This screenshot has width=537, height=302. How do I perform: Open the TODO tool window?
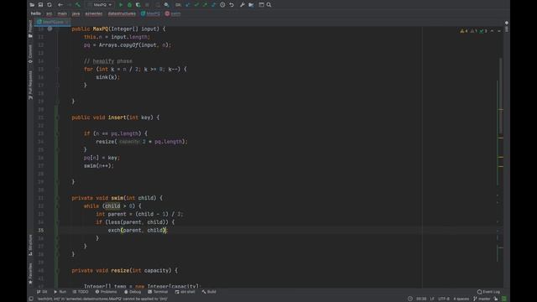[x=81, y=292]
